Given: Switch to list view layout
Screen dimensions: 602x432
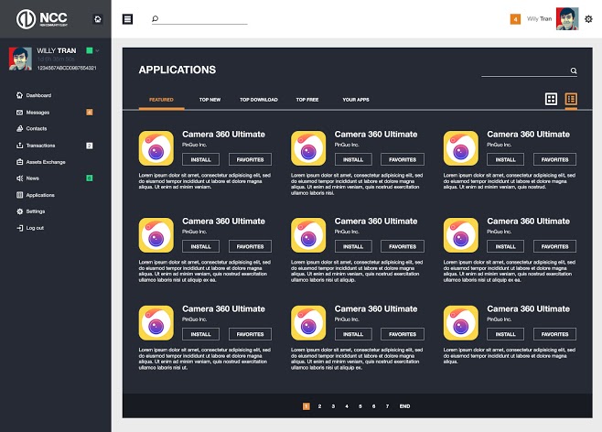Looking at the screenshot, I should 571,99.
